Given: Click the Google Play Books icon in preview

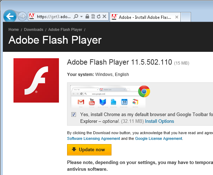Looking at the screenshot, I should (x=103, y=102).
